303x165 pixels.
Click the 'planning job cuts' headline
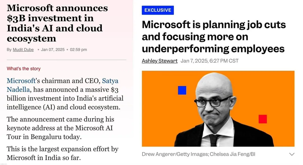click(x=214, y=36)
